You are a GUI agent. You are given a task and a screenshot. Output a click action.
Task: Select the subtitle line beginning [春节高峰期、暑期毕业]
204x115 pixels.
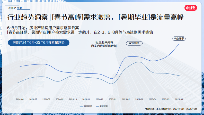pos(80,32)
